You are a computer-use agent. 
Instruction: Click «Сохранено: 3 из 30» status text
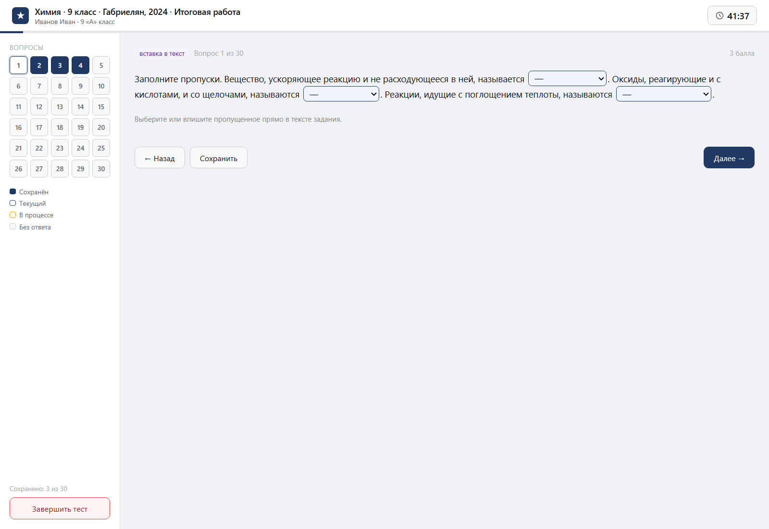[38, 489]
